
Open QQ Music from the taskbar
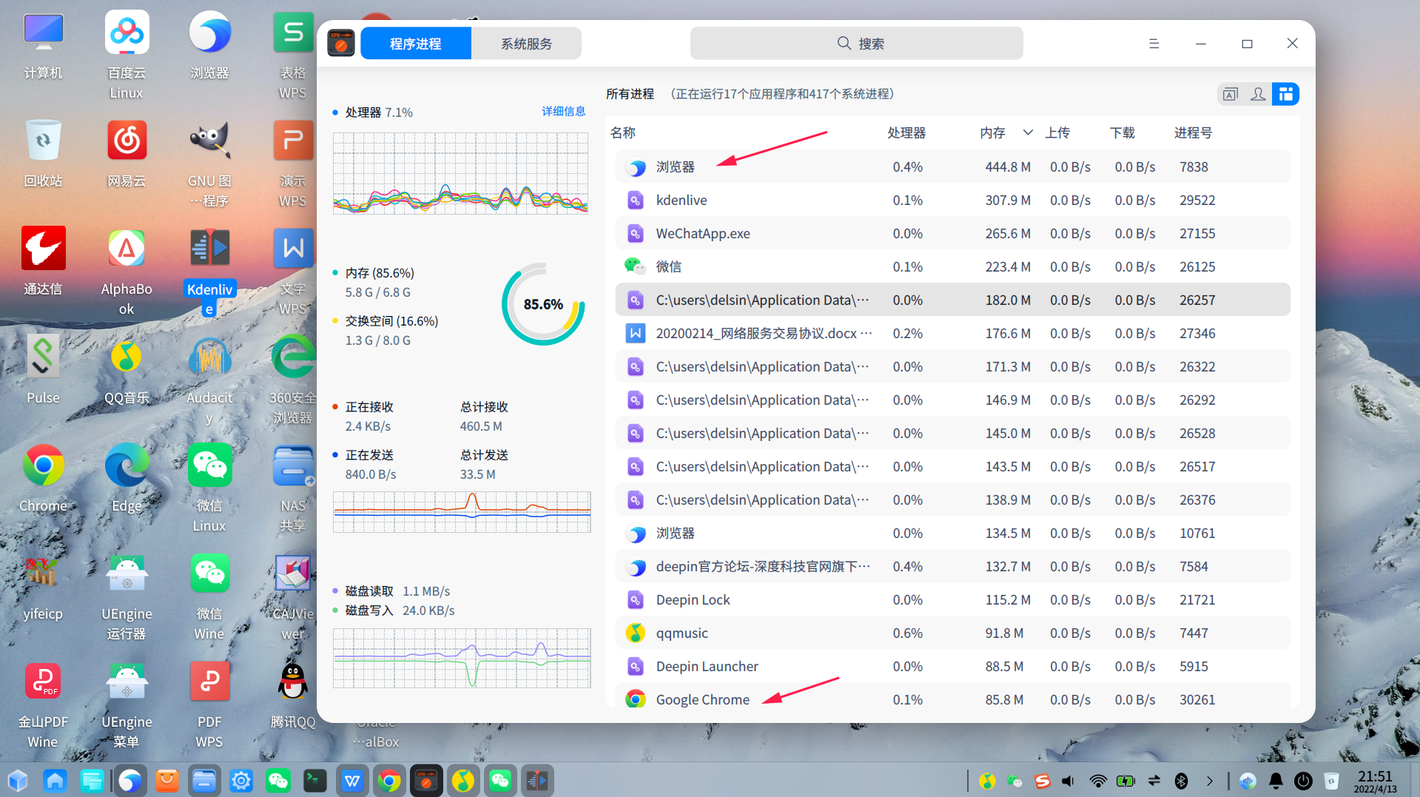(x=463, y=780)
